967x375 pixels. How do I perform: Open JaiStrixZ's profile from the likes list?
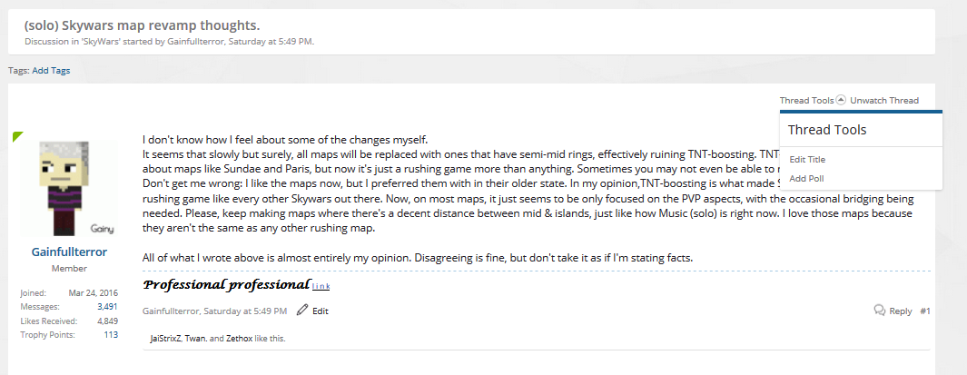pos(165,339)
